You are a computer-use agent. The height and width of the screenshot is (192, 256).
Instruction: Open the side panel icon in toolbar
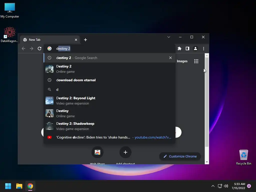click(x=187, y=48)
